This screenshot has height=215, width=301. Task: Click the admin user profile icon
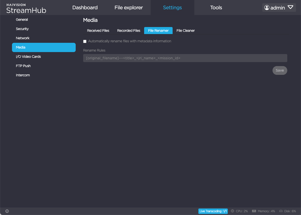pos(267,8)
